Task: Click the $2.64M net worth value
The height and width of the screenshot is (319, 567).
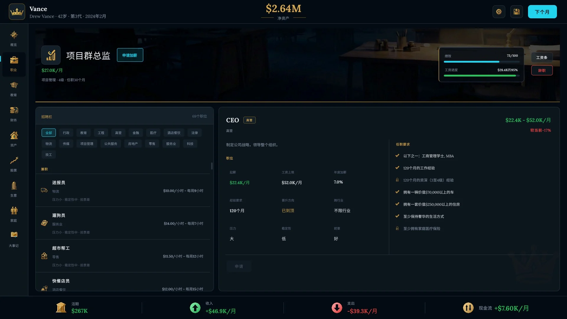Action: pyautogui.click(x=283, y=9)
